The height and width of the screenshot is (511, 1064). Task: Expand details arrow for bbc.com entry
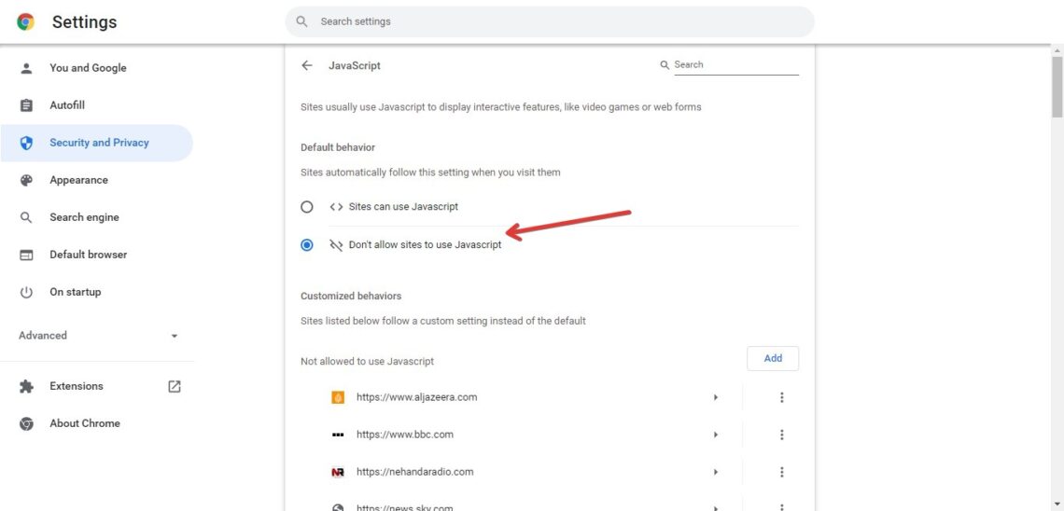[x=716, y=435]
